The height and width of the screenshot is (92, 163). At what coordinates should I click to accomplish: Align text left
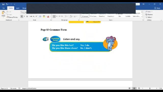[x=54, y=16]
